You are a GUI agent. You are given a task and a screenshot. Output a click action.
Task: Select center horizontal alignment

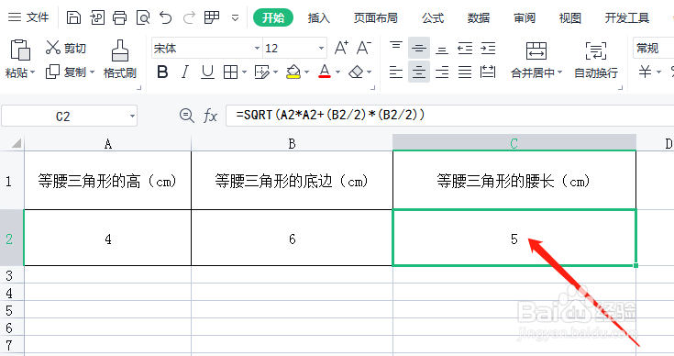tap(419, 72)
